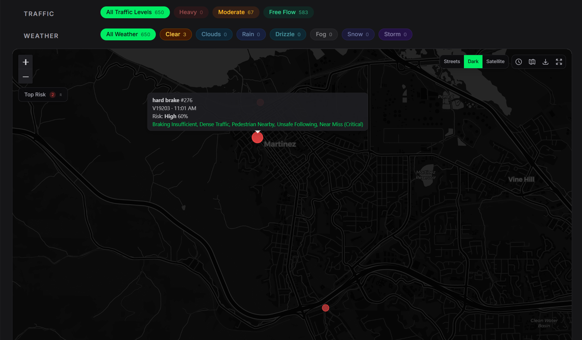Toggle Fog weather filter
582x340 pixels.
324,34
